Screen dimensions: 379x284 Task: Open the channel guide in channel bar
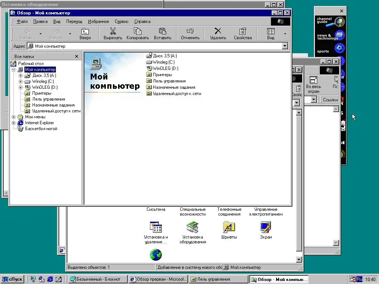click(x=330, y=21)
